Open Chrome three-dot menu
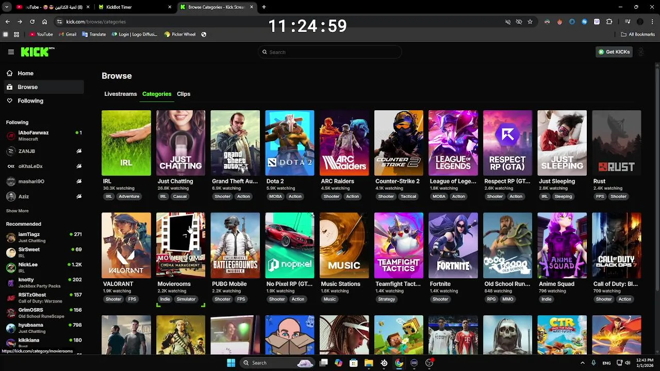Image resolution: width=660 pixels, height=371 pixels. [x=652, y=22]
